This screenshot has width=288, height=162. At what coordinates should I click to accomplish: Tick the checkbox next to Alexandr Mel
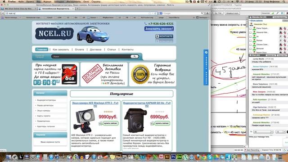pyautogui.click(x=250, y=32)
